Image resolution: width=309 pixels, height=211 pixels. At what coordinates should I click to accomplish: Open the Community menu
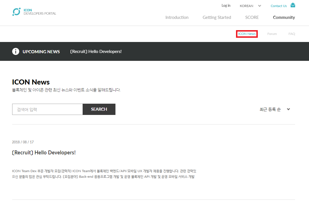click(284, 17)
